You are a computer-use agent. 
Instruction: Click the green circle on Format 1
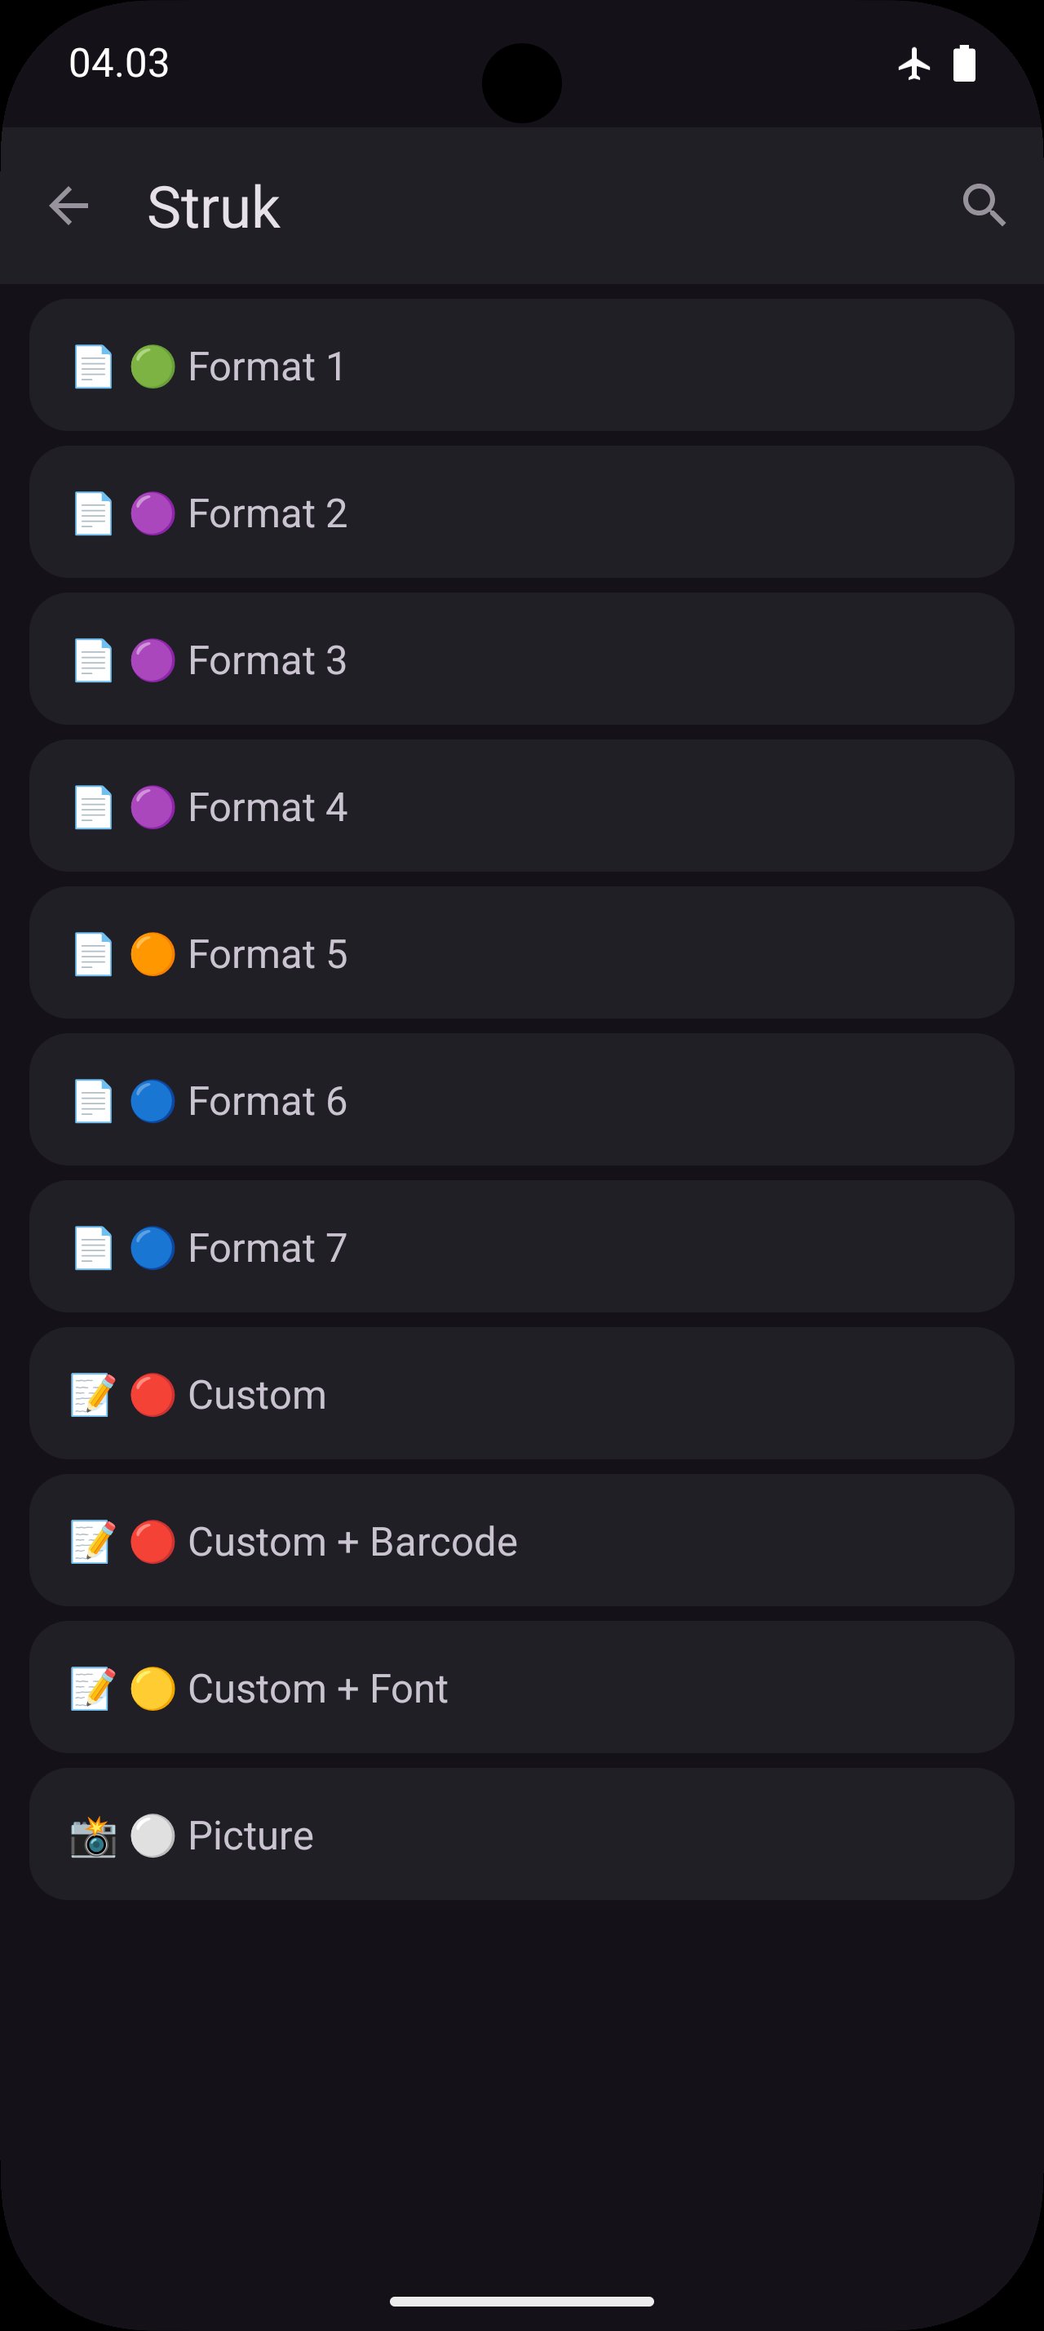153,366
